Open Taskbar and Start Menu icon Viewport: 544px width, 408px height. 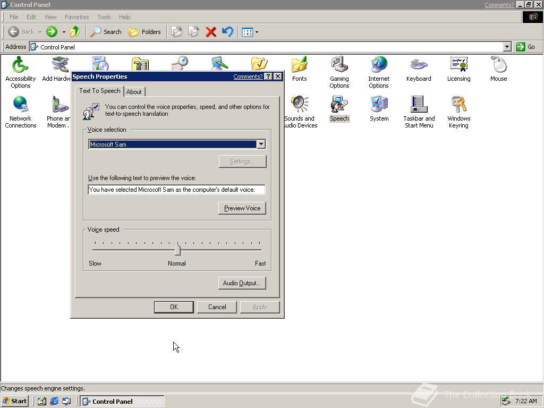(x=419, y=112)
